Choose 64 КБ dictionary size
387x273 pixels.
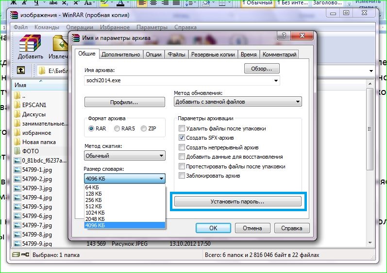point(125,187)
